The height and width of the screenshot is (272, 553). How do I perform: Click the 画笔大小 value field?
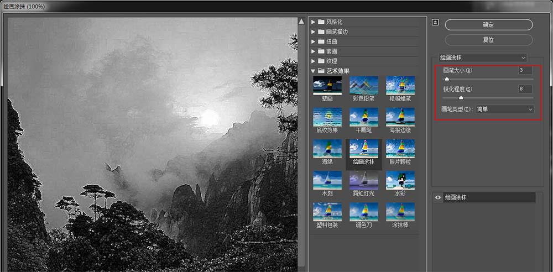click(x=525, y=70)
